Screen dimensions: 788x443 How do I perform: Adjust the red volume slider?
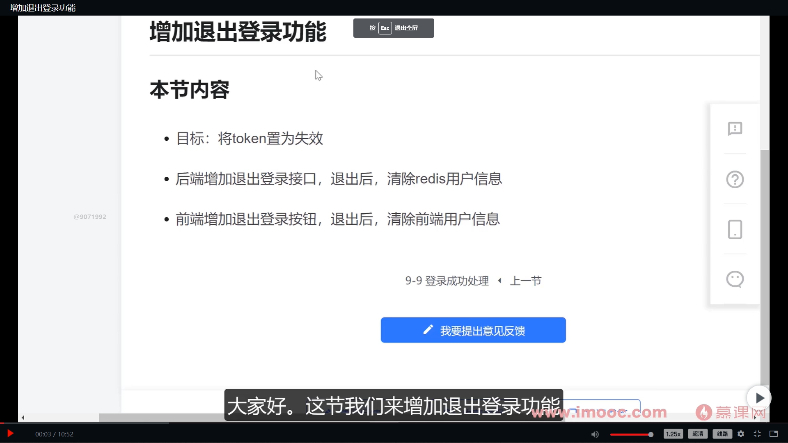click(632, 434)
